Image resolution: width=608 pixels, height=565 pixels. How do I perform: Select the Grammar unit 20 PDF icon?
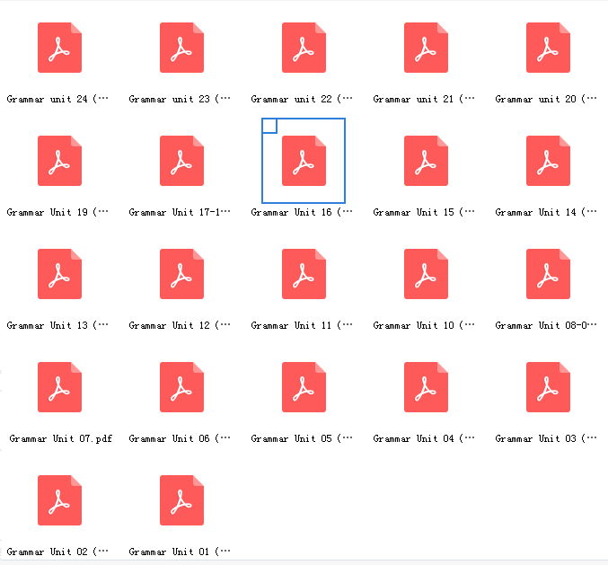click(x=549, y=48)
